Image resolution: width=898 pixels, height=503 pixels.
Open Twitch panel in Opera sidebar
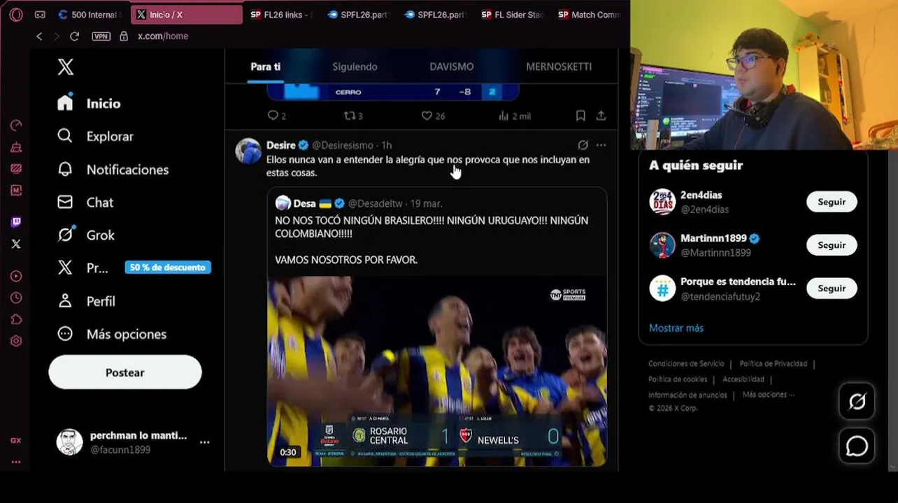click(x=16, y=222)
